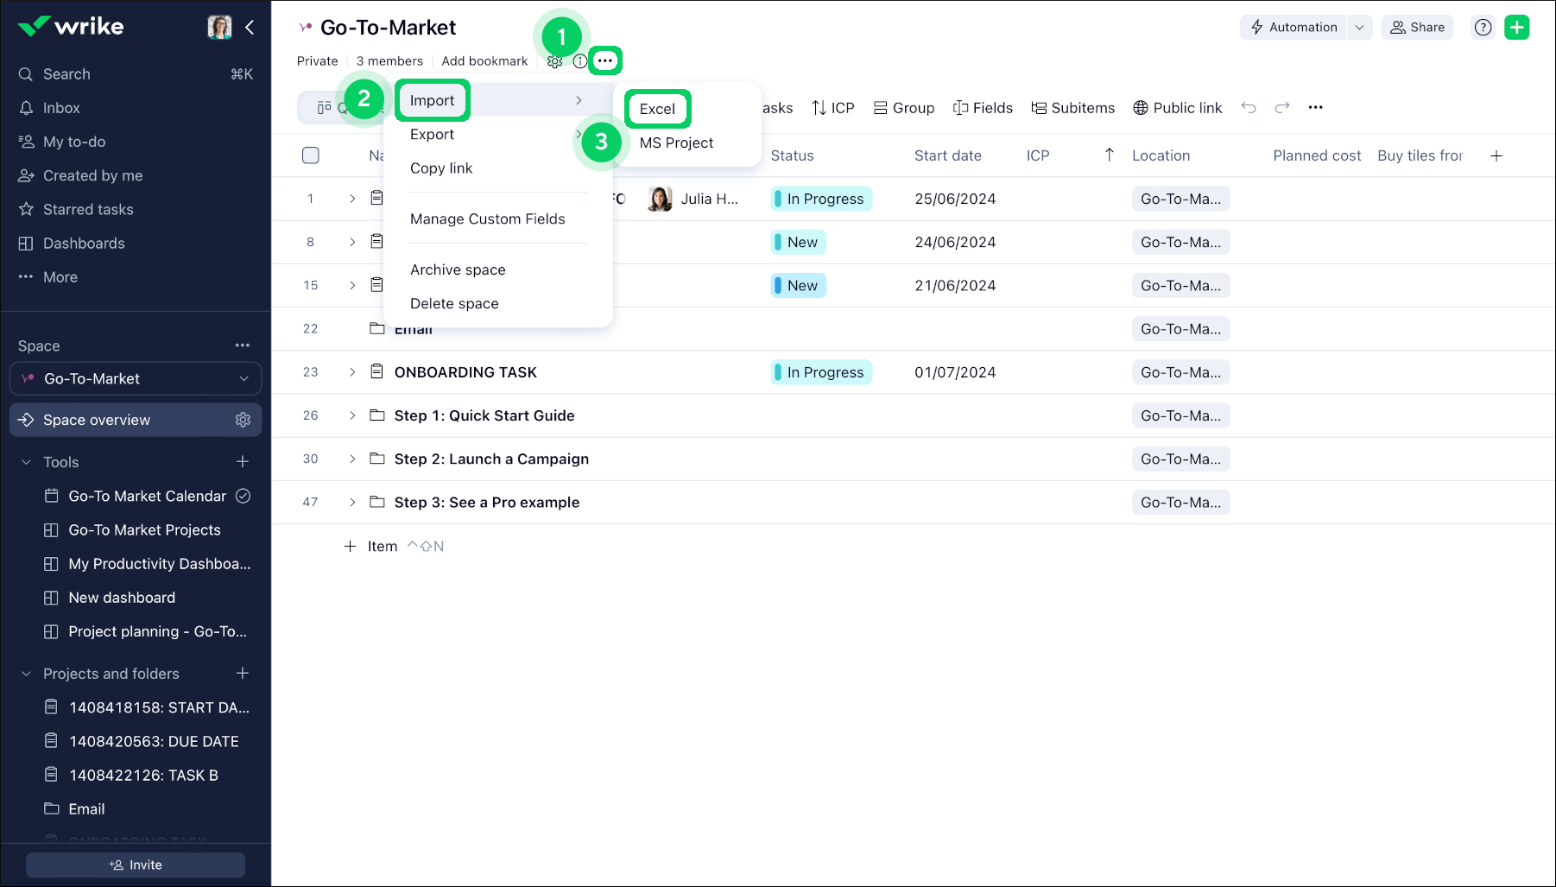The width and height of the screenshot is (1556, 887).
Task: Open the help question mark icon
Action: coord(1483,28)
